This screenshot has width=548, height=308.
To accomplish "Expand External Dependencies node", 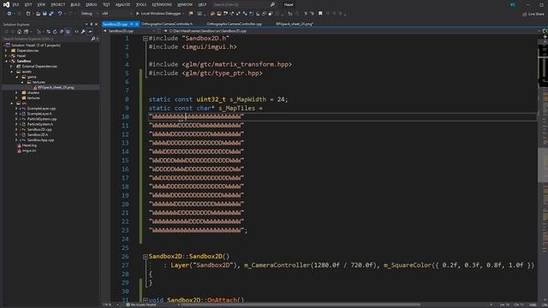I will click(x=11, y=67).
